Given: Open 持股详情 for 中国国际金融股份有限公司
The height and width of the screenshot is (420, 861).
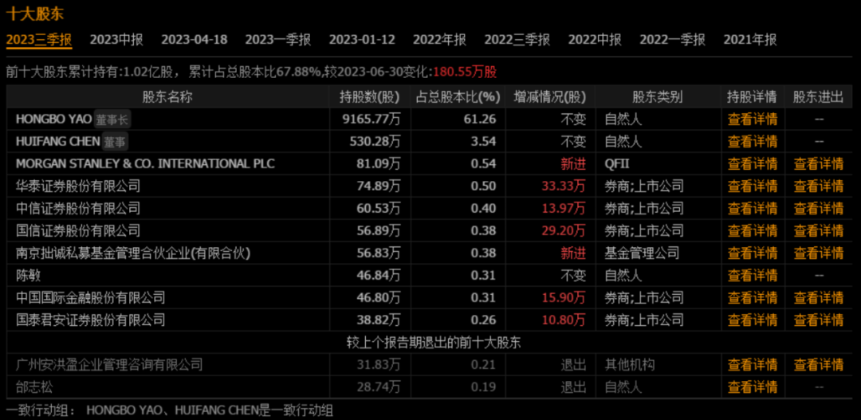Looking at the screenshot, I should (753, 297).
